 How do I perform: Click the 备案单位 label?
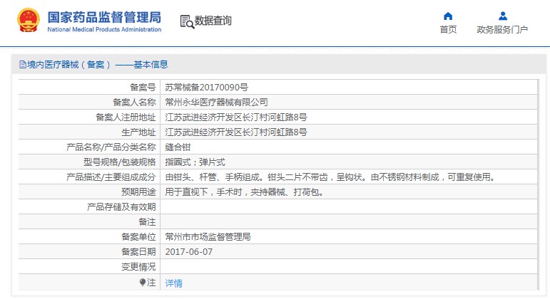[x=138, y=237]
